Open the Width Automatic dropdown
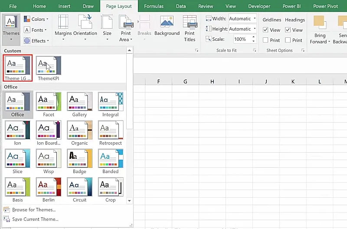 click(254, 19)
